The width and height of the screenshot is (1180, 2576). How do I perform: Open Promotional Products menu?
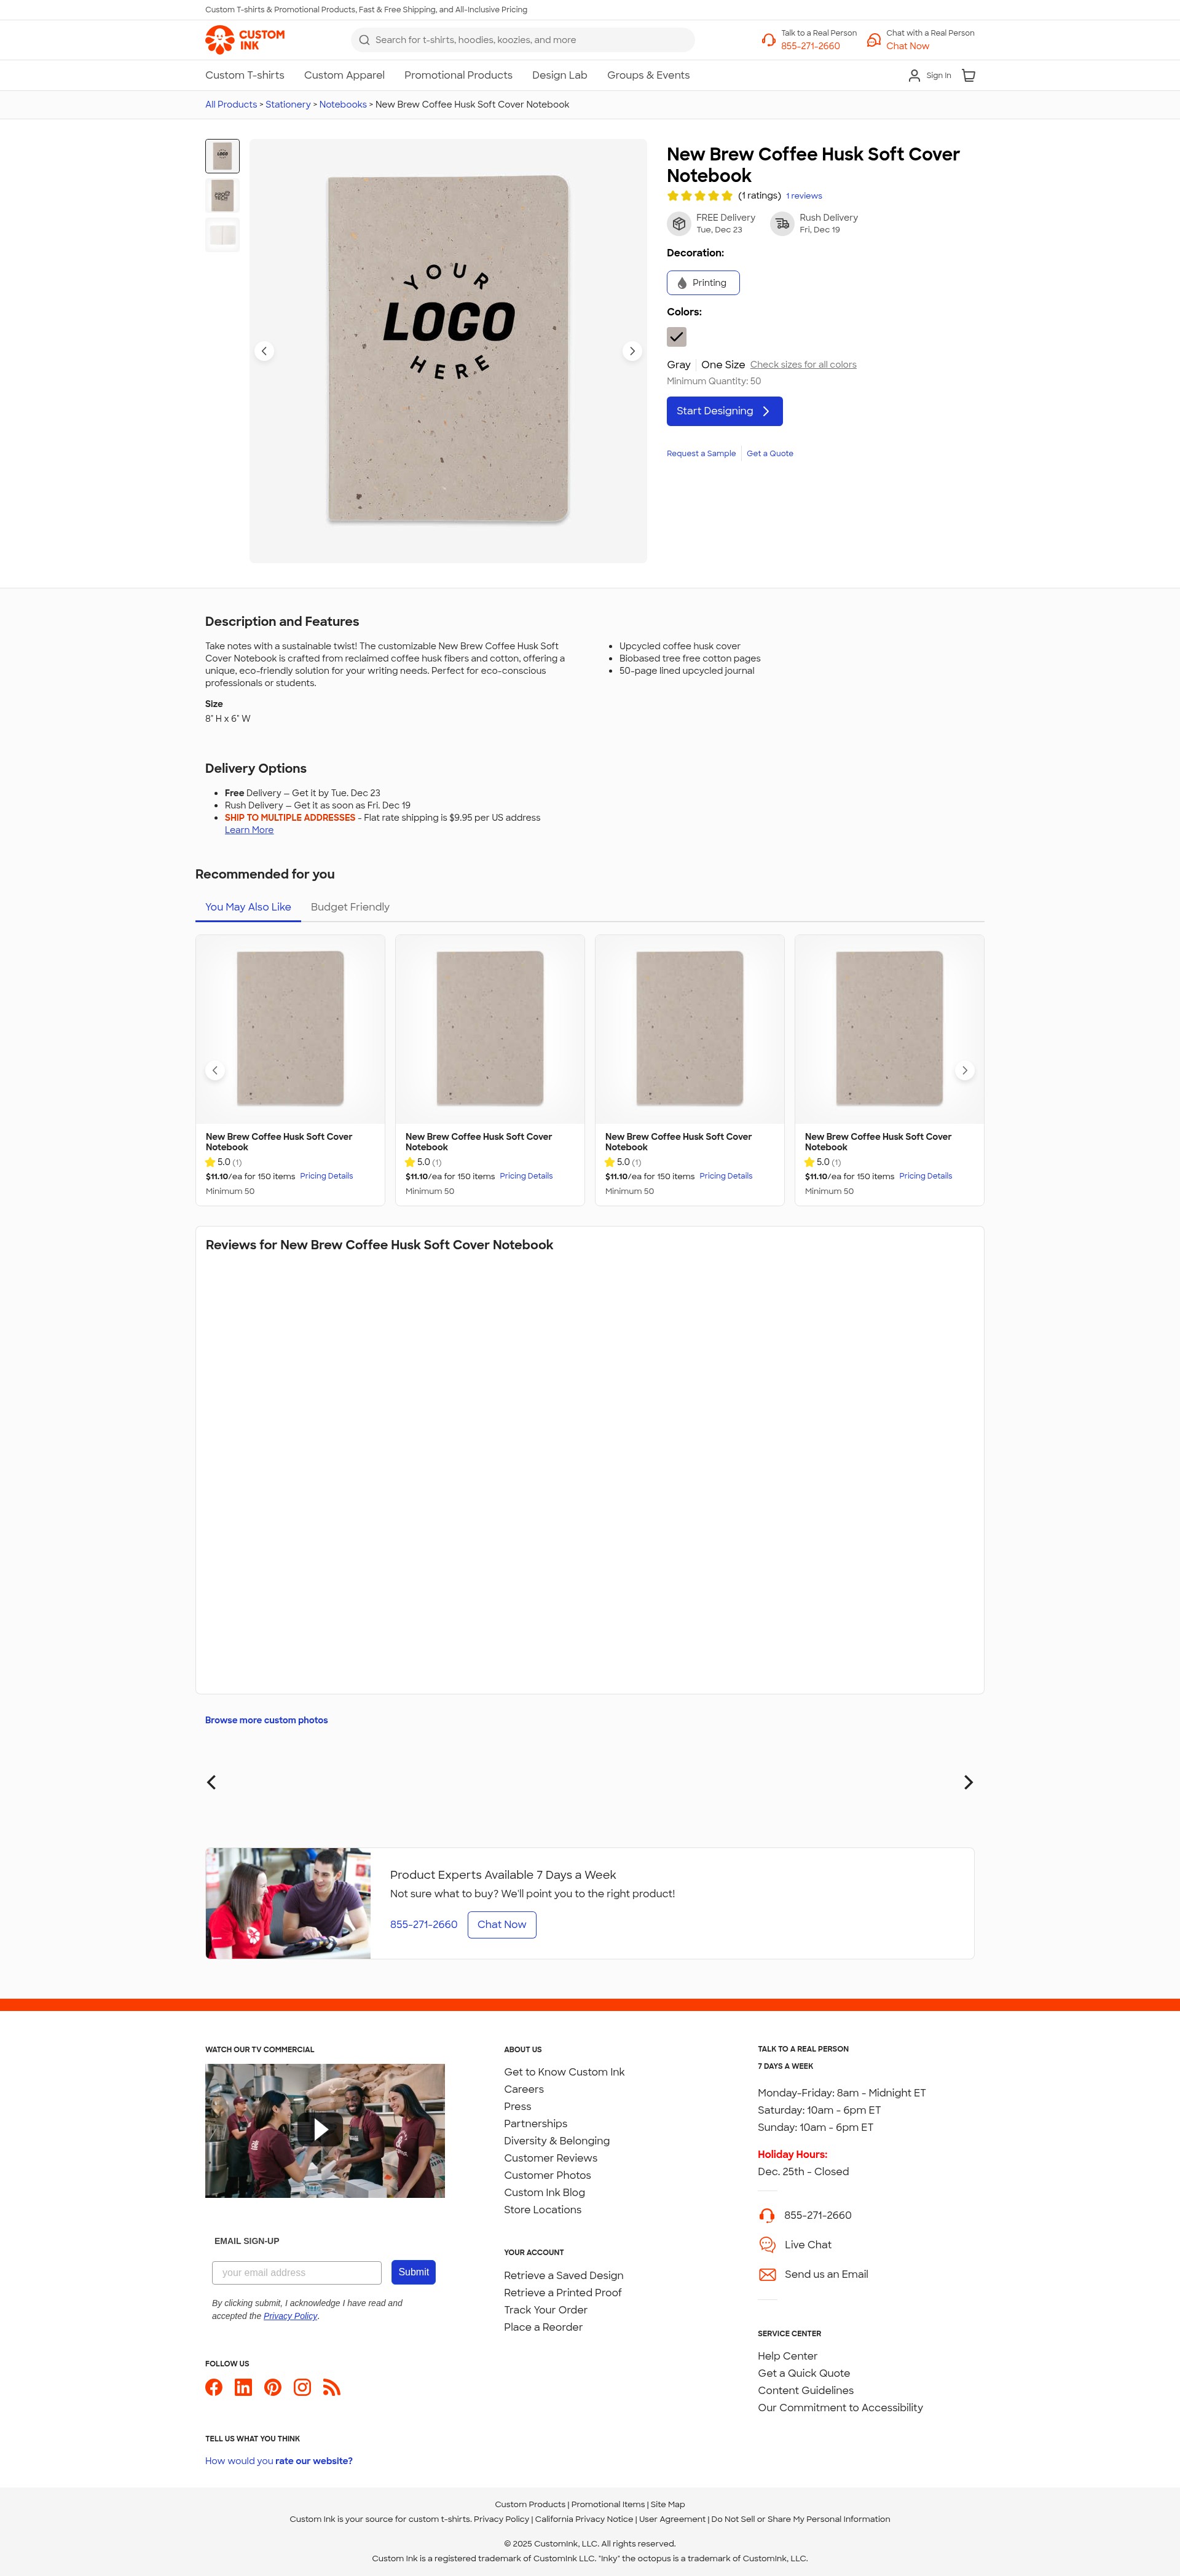tap(458, 75)
